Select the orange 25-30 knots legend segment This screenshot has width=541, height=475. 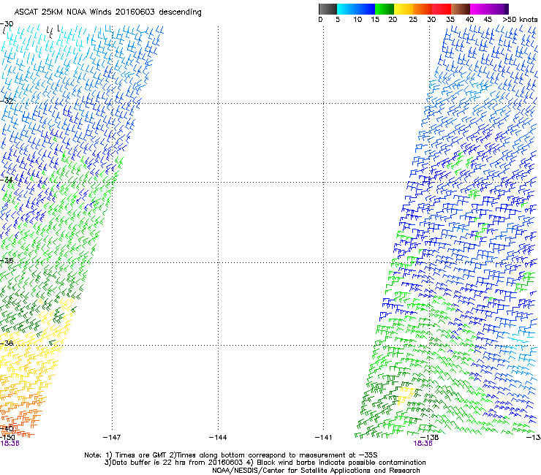pyautogui.click(x=423, y=9)
